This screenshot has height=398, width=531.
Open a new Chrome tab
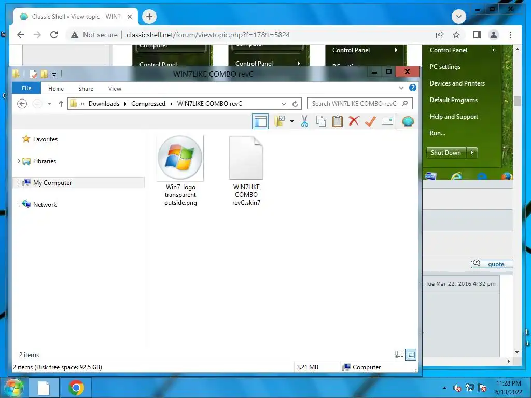click(x=149, y=17)
